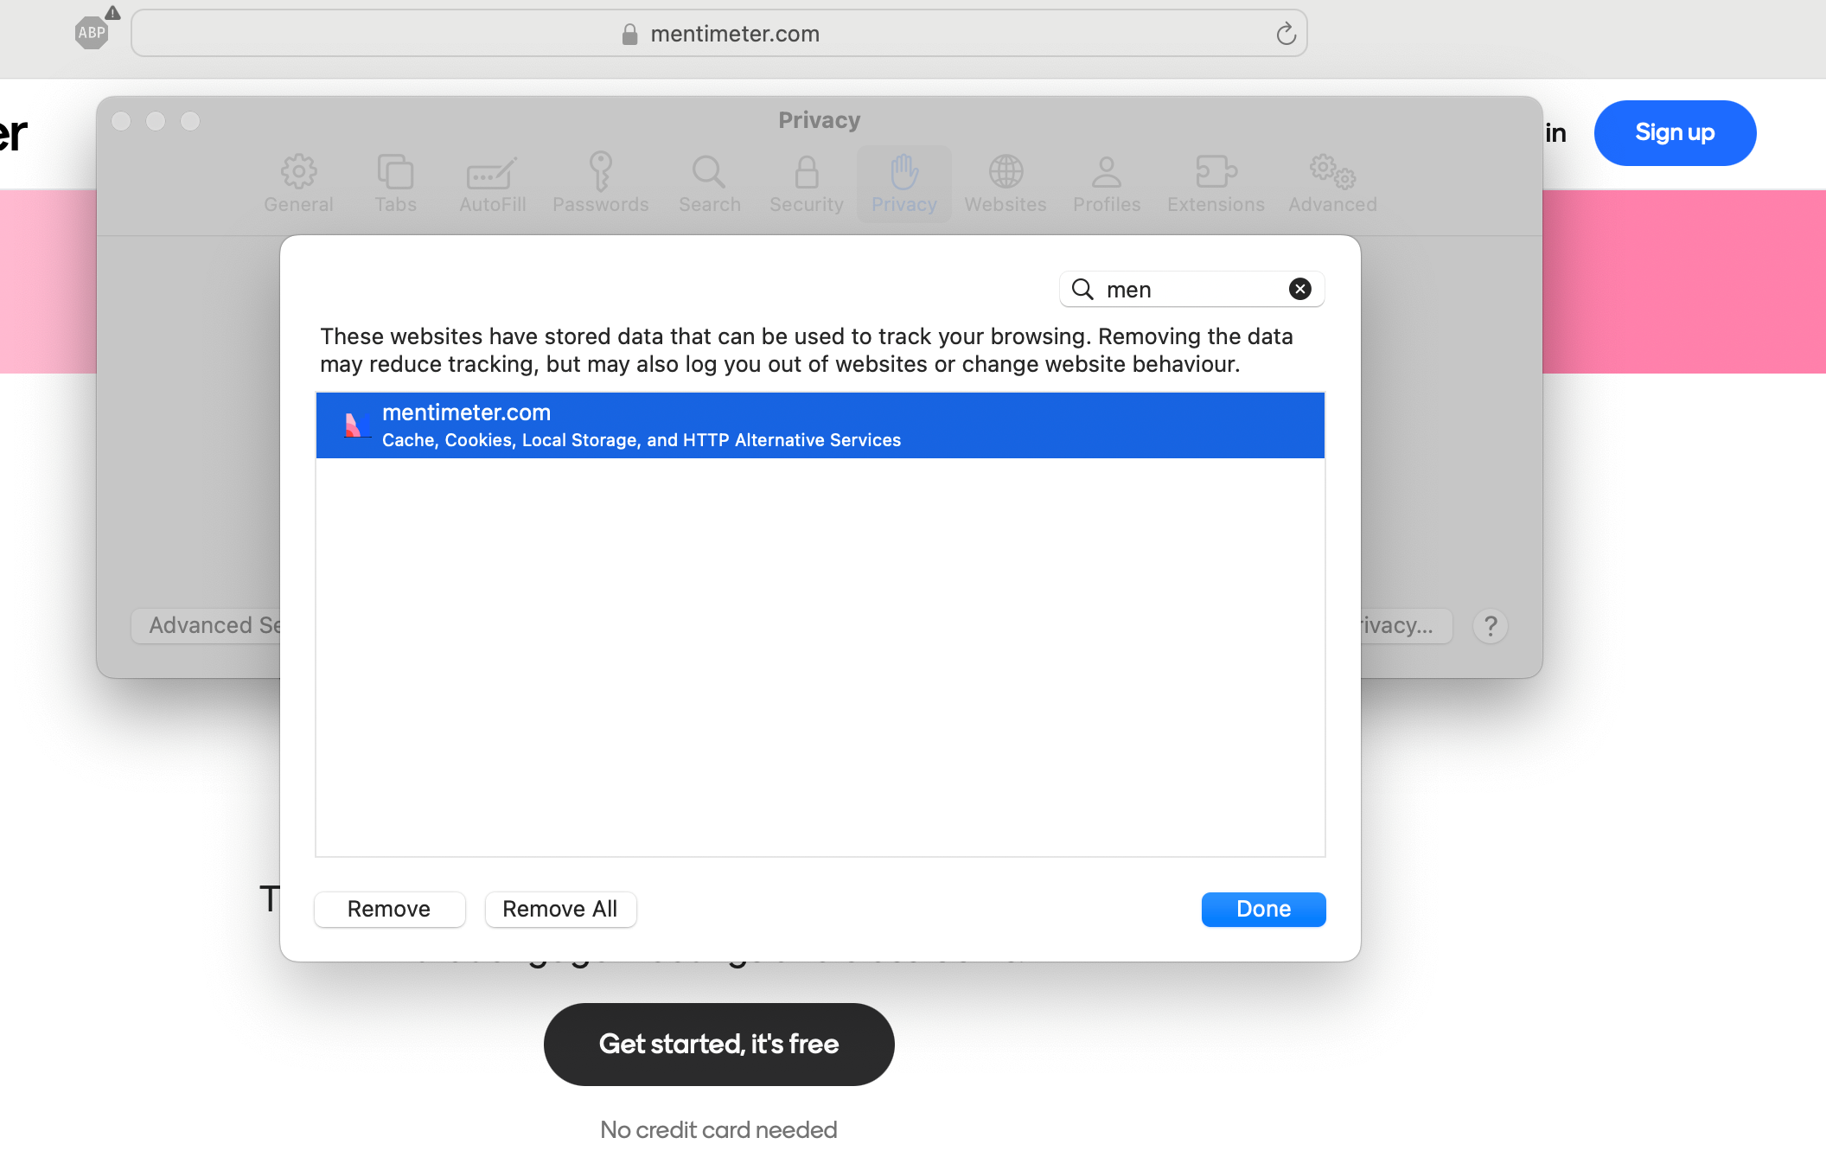
Task: Switch to the Profiles tab
Action: tap(1107, 184)
